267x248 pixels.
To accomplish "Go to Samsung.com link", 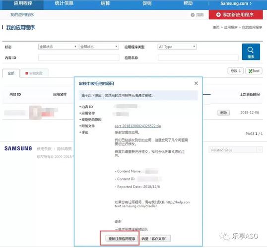I will pos(236,3).
